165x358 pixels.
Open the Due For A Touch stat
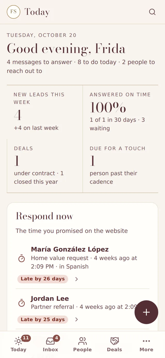pyautogui.click(x=120, y=166)
